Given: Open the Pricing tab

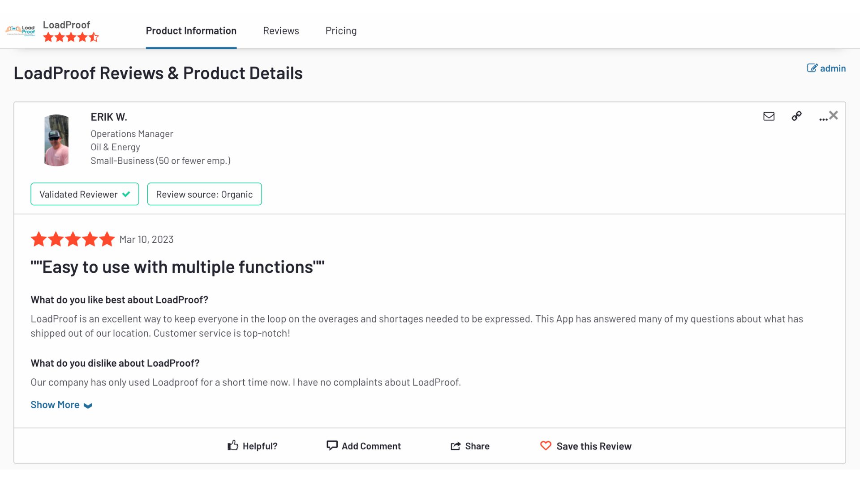Looking at the screenshot, I should pos(341,31).
